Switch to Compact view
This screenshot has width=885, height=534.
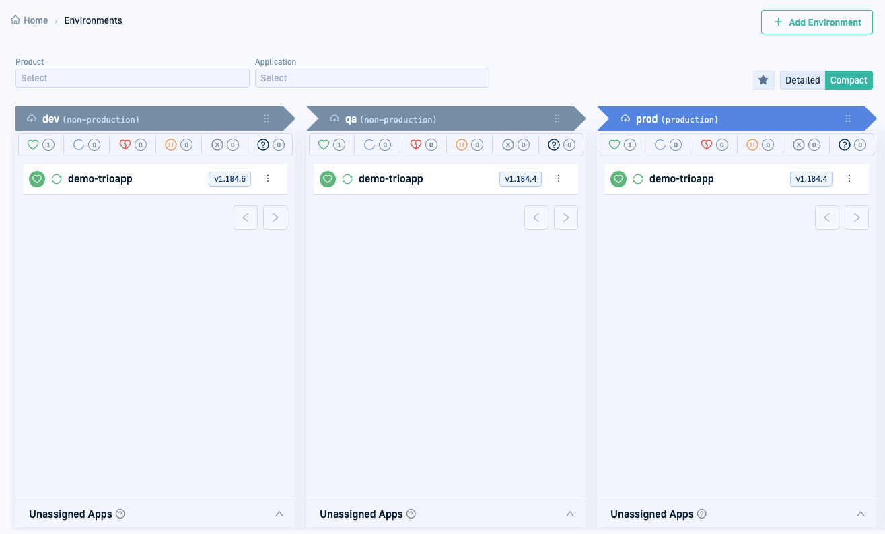pos(849,80)
